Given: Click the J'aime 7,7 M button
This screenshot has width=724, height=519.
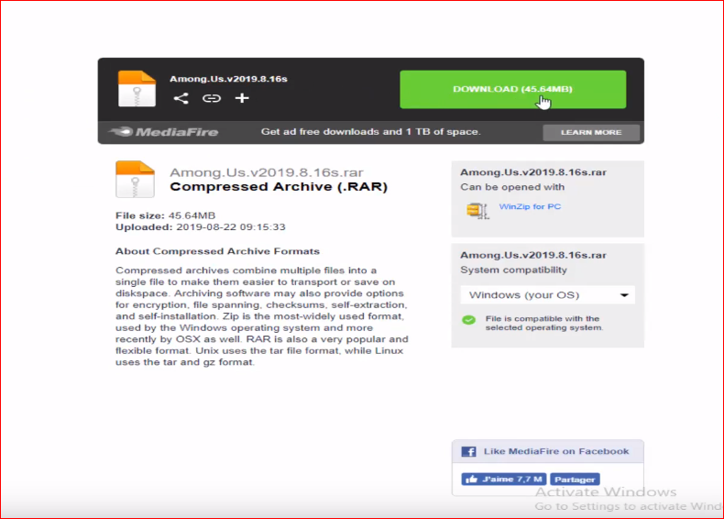Looking at the screenshot, I should [x=504, y=480].
